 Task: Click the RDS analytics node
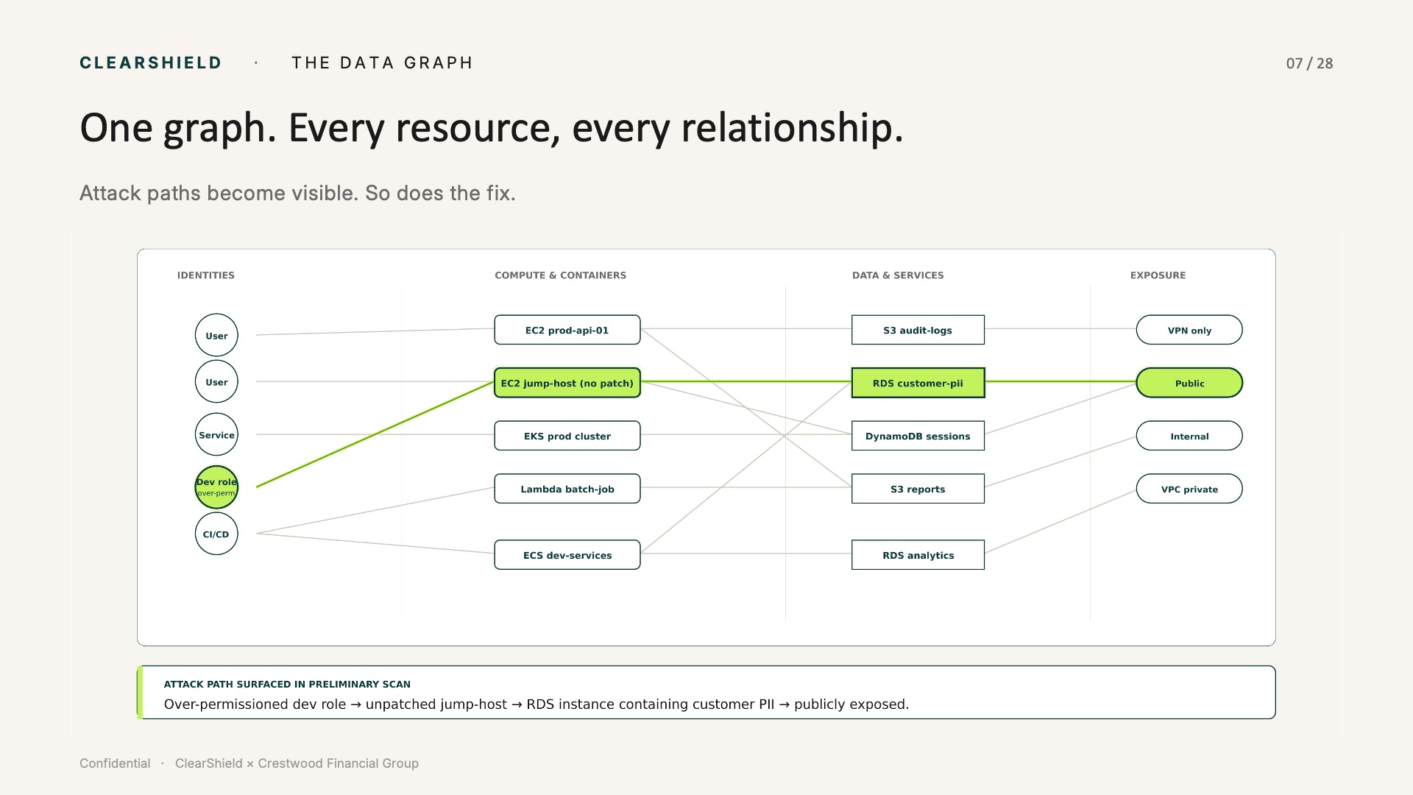point(918,555)
